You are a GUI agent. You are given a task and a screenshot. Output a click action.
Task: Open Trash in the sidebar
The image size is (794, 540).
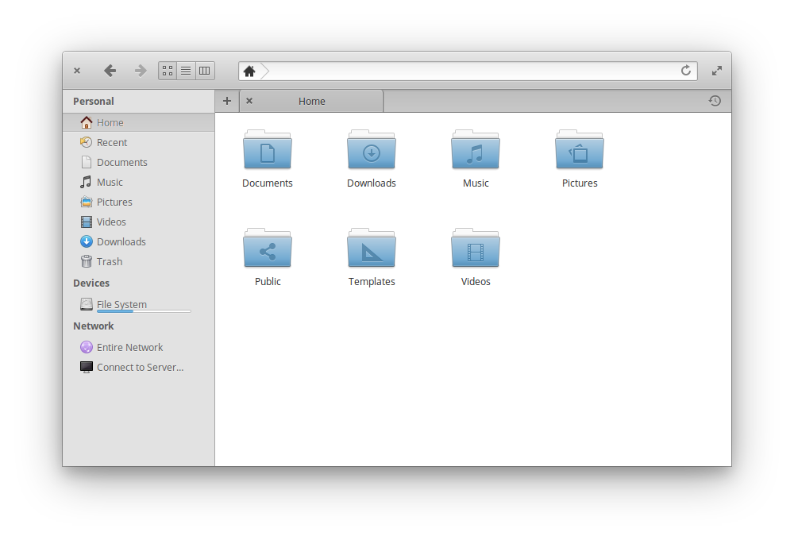[109, 261]
